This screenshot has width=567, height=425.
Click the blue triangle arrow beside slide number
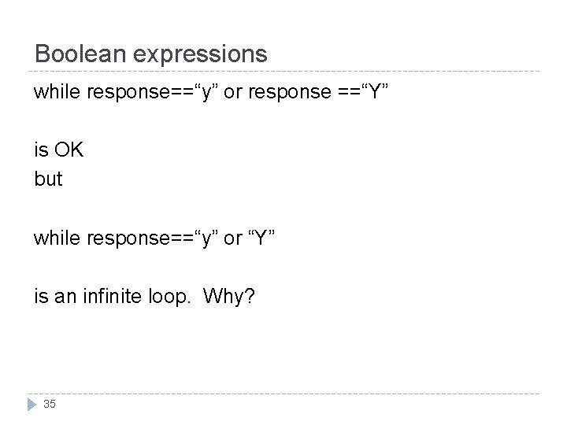coord(31,405)
